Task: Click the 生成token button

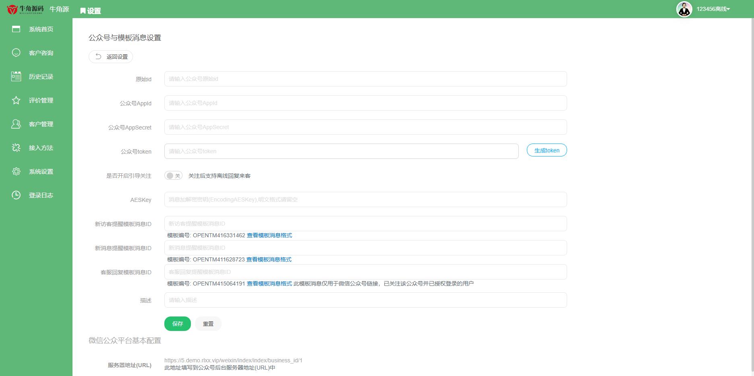Action: (x=547, y=150)
